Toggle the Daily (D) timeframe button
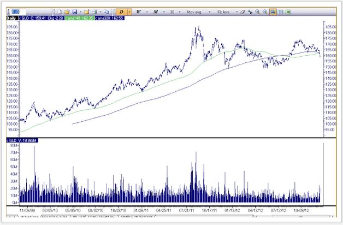This screenshot has height=225, width=343. click(x=121, y=11)
